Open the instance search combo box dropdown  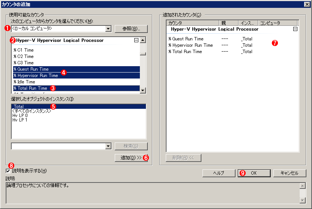tap(108, 146)
